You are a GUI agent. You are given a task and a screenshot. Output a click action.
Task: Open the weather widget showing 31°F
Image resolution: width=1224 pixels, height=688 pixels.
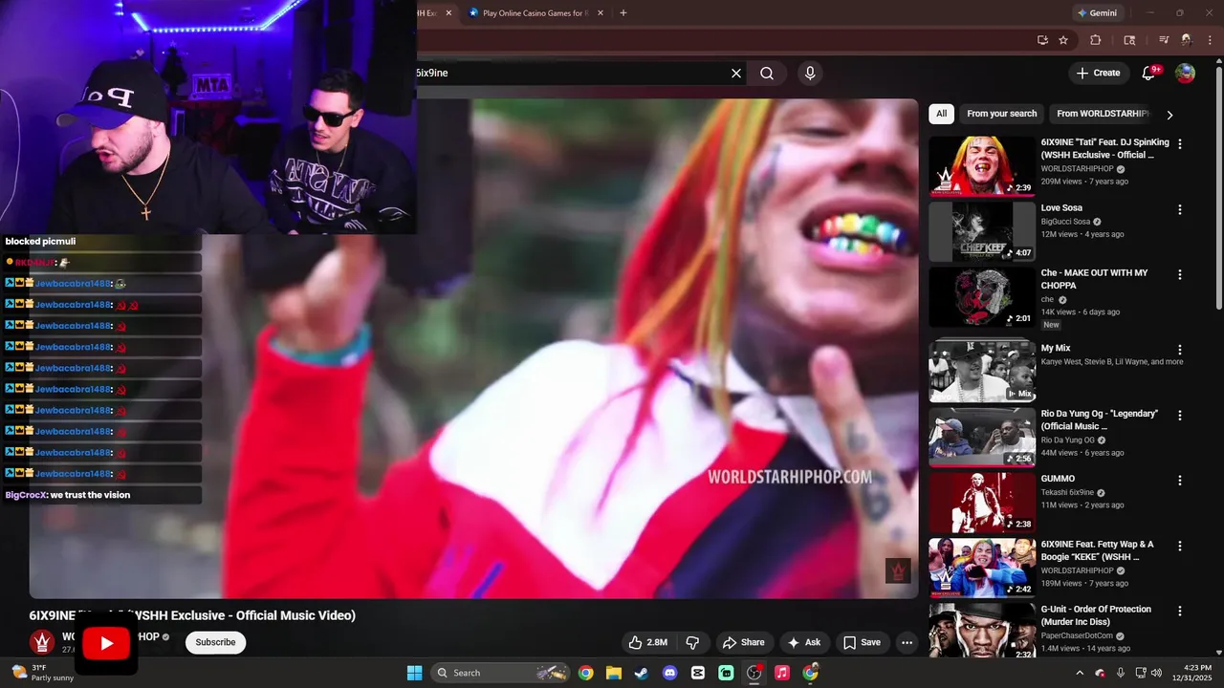pos(42,673)
